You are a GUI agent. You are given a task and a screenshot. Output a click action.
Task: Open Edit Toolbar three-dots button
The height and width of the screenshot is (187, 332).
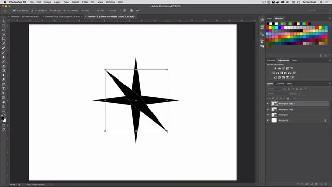point(3,111)
